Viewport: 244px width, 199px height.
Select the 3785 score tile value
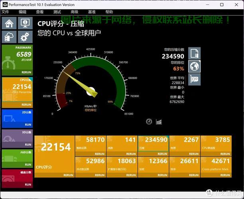point(222,140)
